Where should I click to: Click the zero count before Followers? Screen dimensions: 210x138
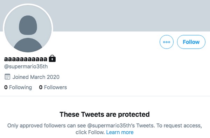[41, 87]
